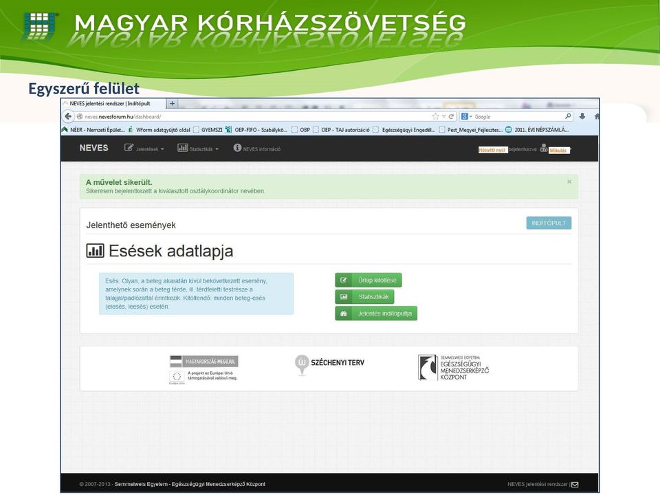Viewport: 660px width, 495px height.
Task: Click the green Űrlap kitöltése button
Action: click(x=368, y=280)
